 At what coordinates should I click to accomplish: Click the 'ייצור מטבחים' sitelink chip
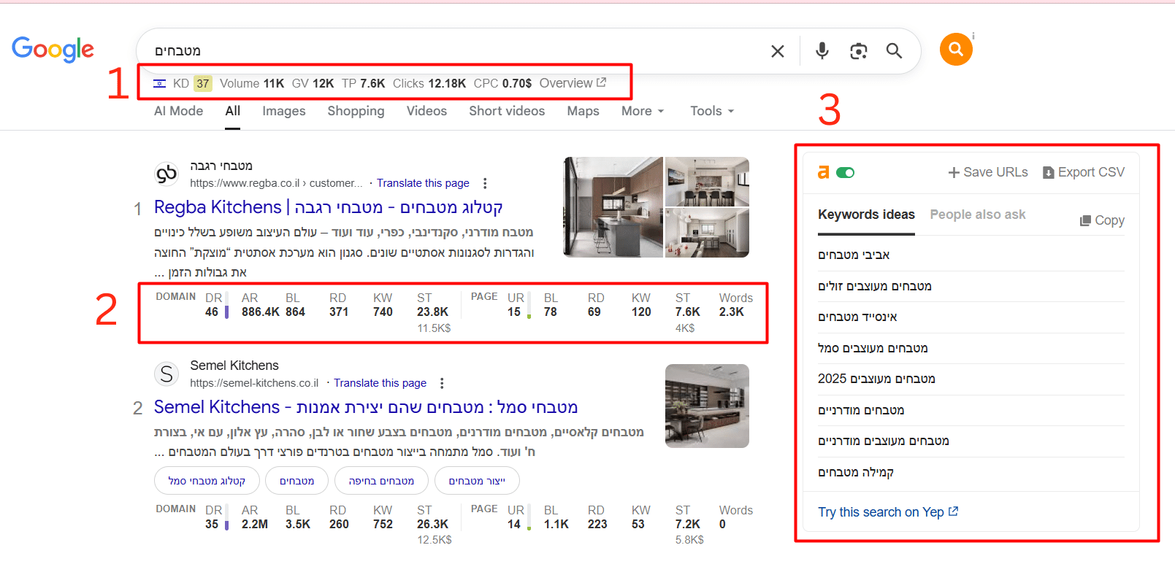point(477,481)
